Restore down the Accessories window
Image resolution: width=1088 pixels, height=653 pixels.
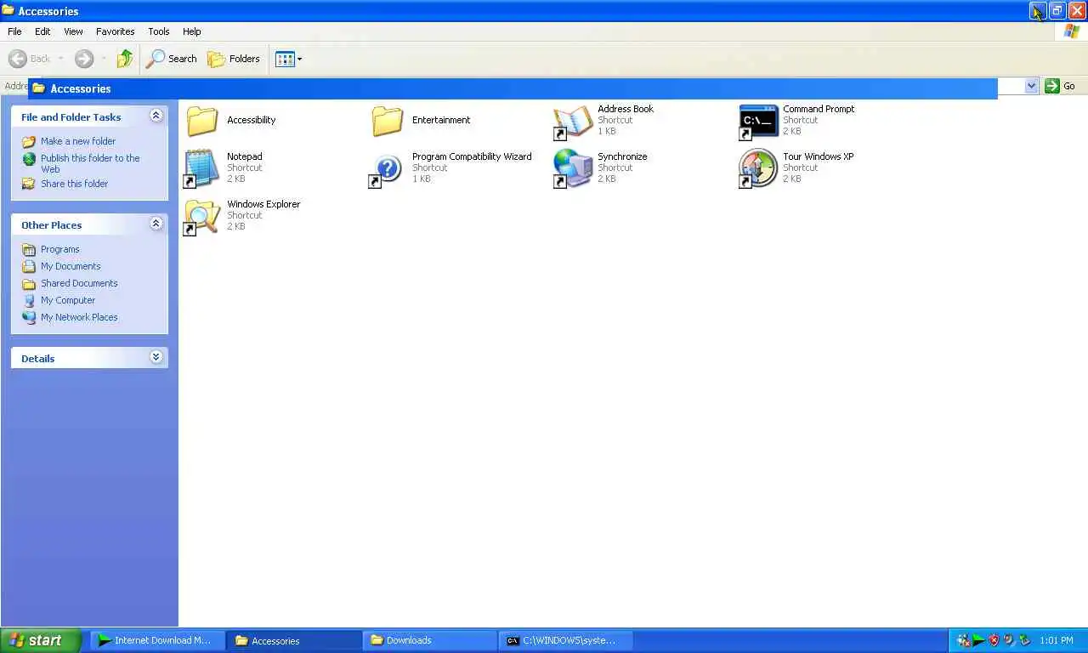tap(1057, 10)
